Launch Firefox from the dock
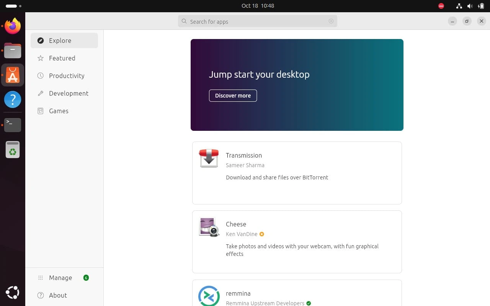Viewport: 490px width, 306px height. click(x=13, y=26)
